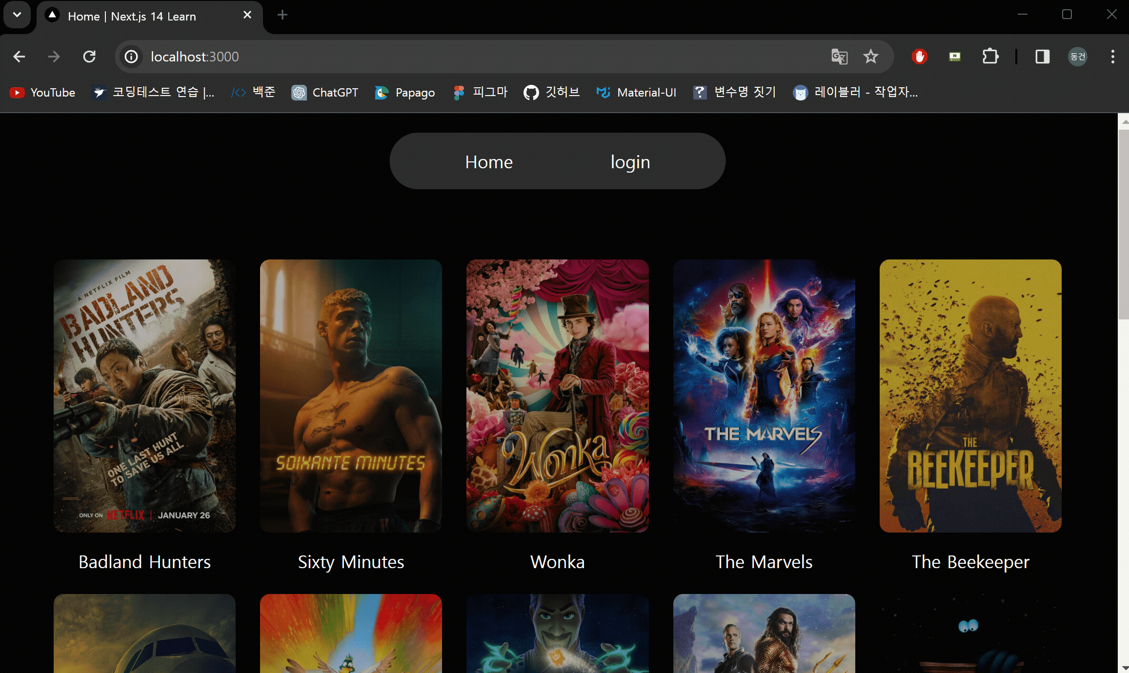Open the red hand ad-blocker extension
This screenshot has height=673, width=1129.
click(920, 57)
